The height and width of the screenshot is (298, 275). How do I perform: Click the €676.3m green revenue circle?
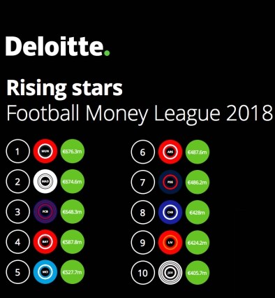tap(73, 151)
